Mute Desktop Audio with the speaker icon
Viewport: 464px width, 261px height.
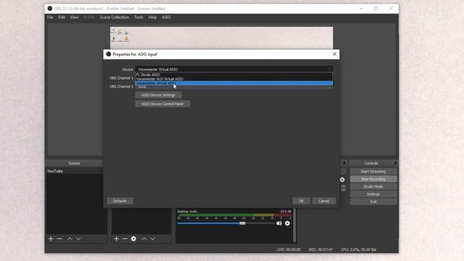pyautogui.click(x=279, y=223)
